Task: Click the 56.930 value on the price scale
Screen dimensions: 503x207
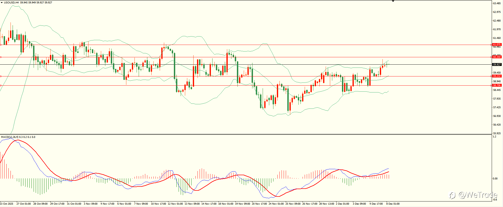Action: click(x=497, y=116)
